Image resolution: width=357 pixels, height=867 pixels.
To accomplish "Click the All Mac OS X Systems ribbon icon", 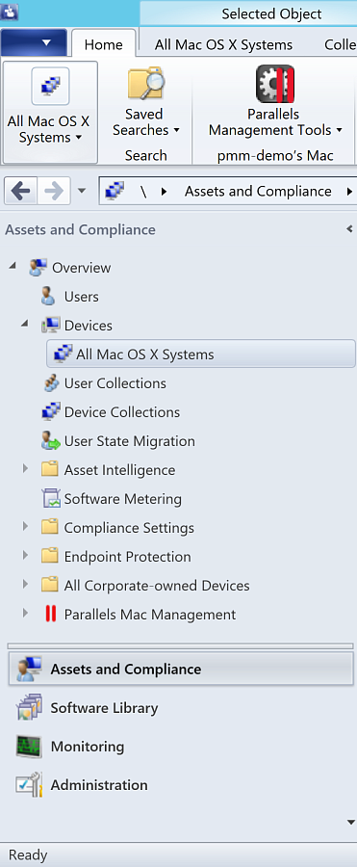I will (x=50, y=87).
